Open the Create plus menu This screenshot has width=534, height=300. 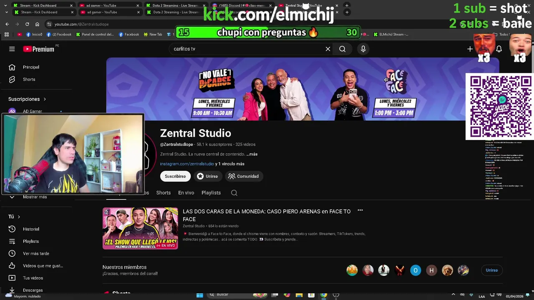470,49
